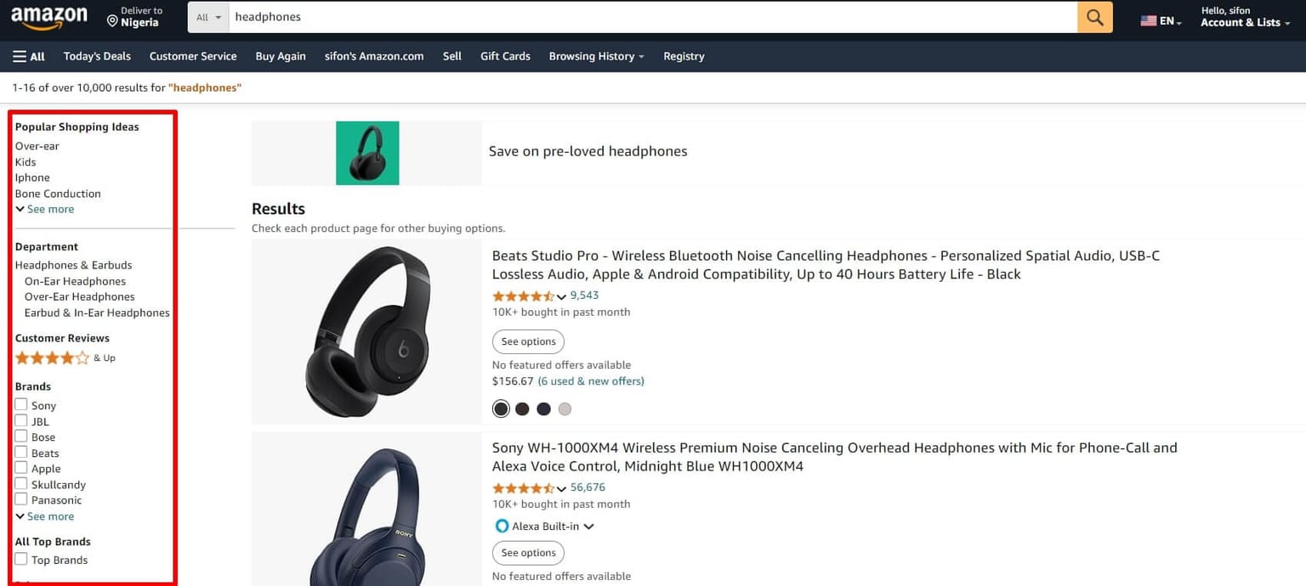Click the search magnifying glass icon
This screenshot has height=586, width=1306.
click(1094, 16)
